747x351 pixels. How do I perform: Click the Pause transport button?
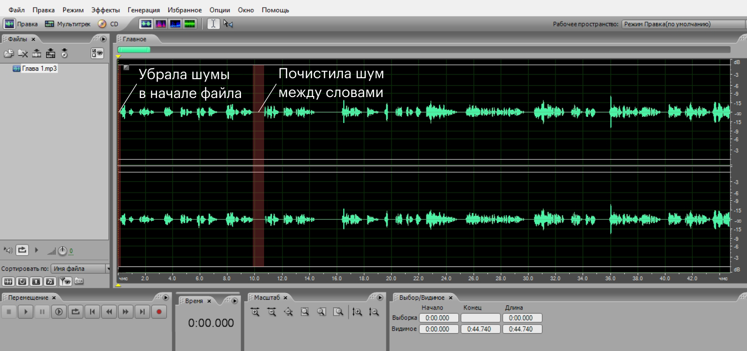point(42,311)
